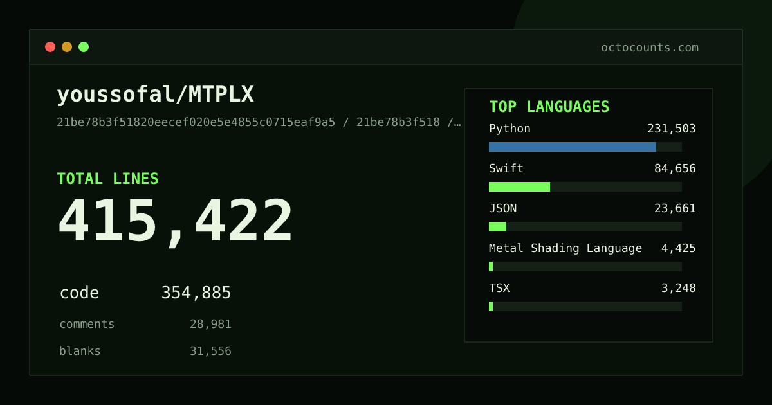Click the red close dot
Screen dimensions: 772x405
(50, 47)
